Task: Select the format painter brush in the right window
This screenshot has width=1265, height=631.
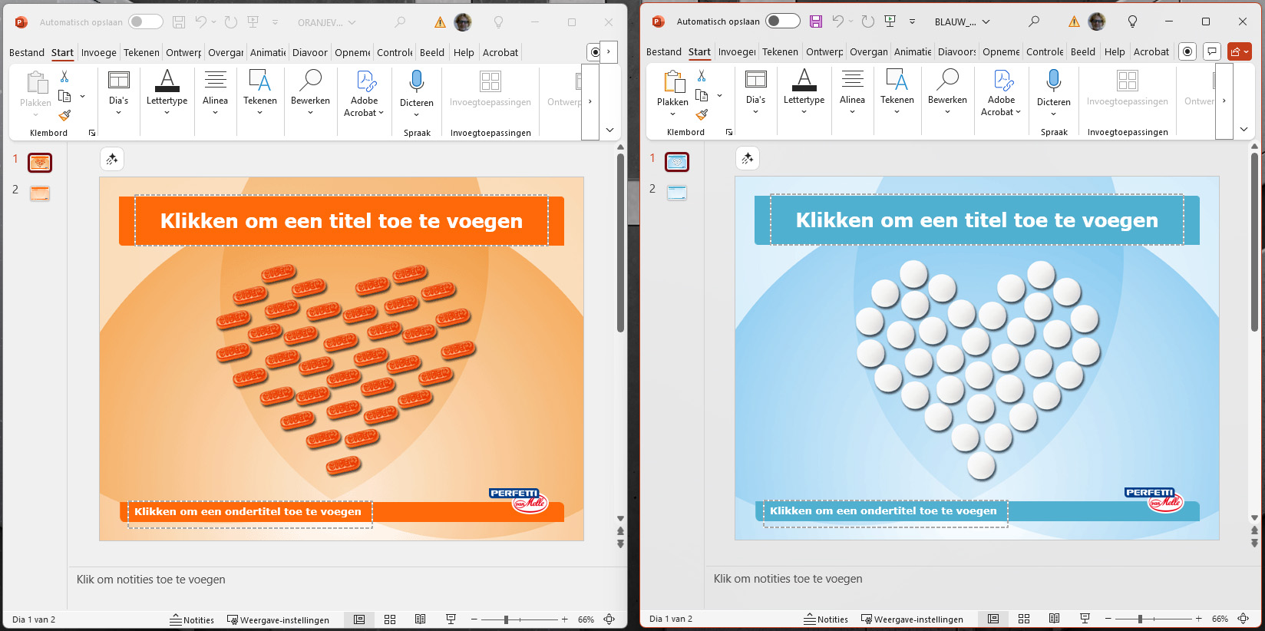Action: [x=702, y=114]
